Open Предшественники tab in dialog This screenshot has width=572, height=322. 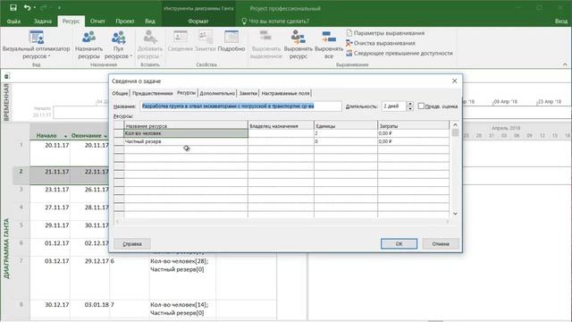pos(153,93)
